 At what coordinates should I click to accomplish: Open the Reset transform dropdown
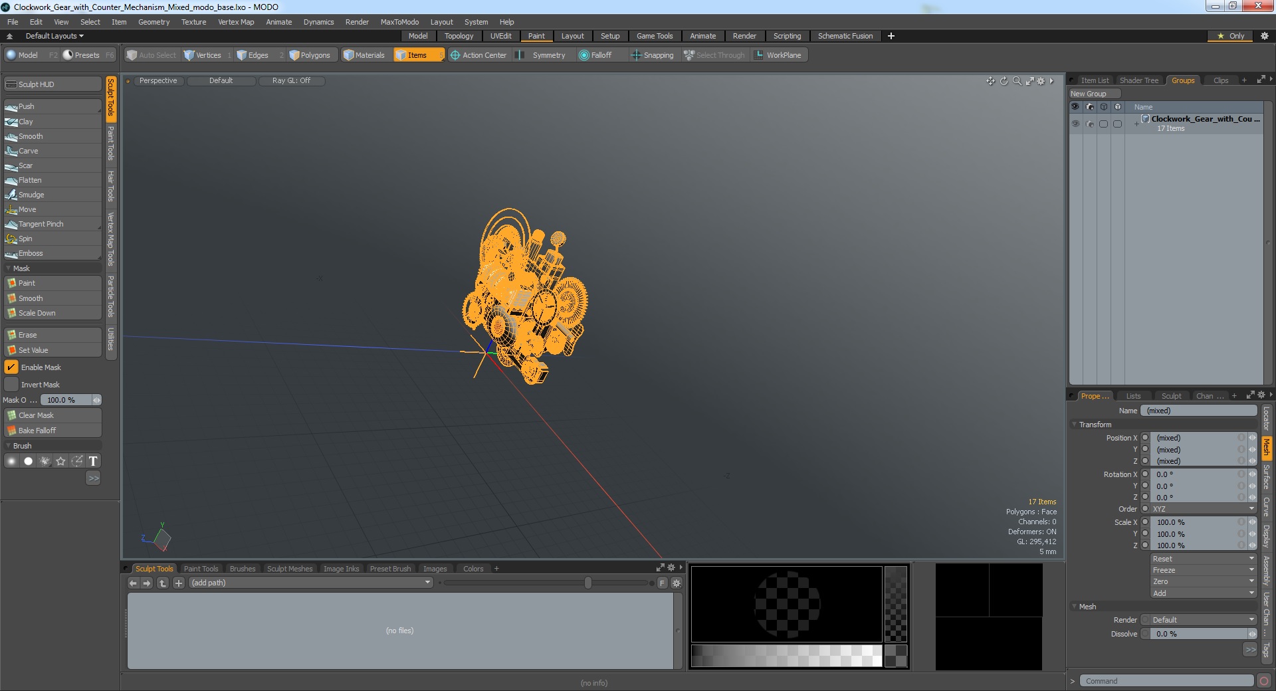1203,559
